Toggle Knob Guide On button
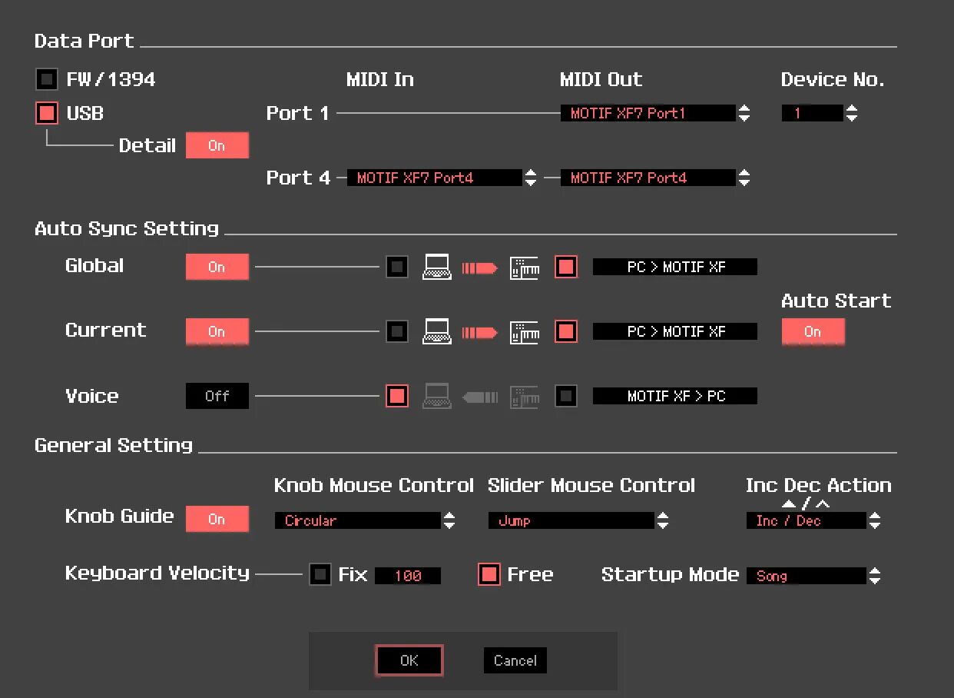 point(217,519)
